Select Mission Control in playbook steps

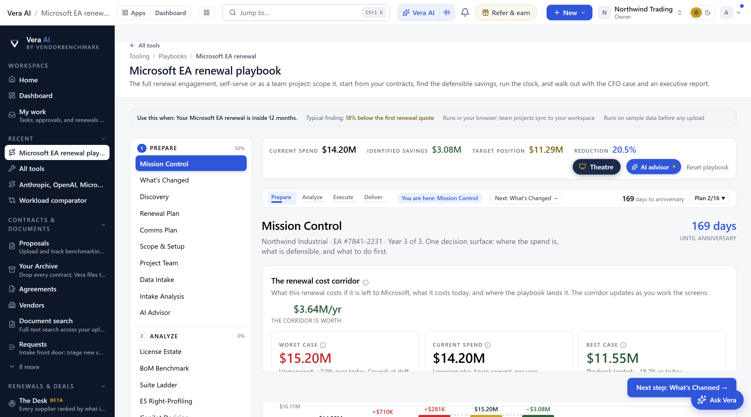pos(191,163)
